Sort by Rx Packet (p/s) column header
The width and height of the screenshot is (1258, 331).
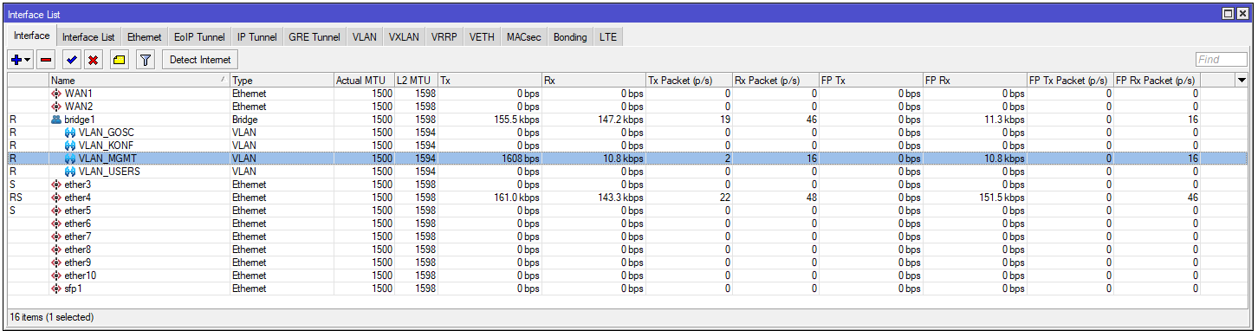(x=775, y=80)
